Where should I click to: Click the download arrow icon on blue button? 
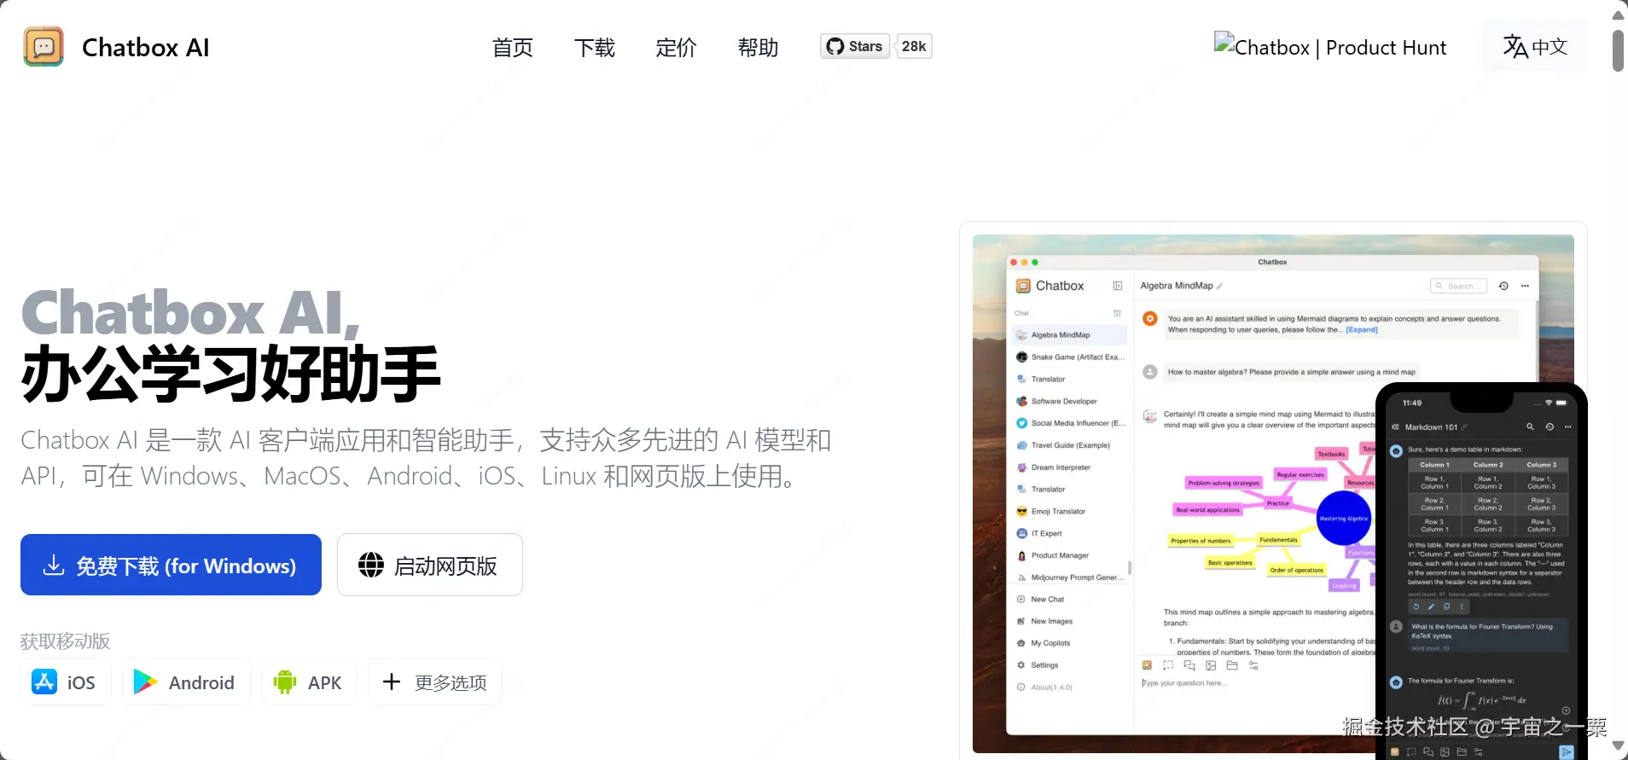(x=54, y=565)
